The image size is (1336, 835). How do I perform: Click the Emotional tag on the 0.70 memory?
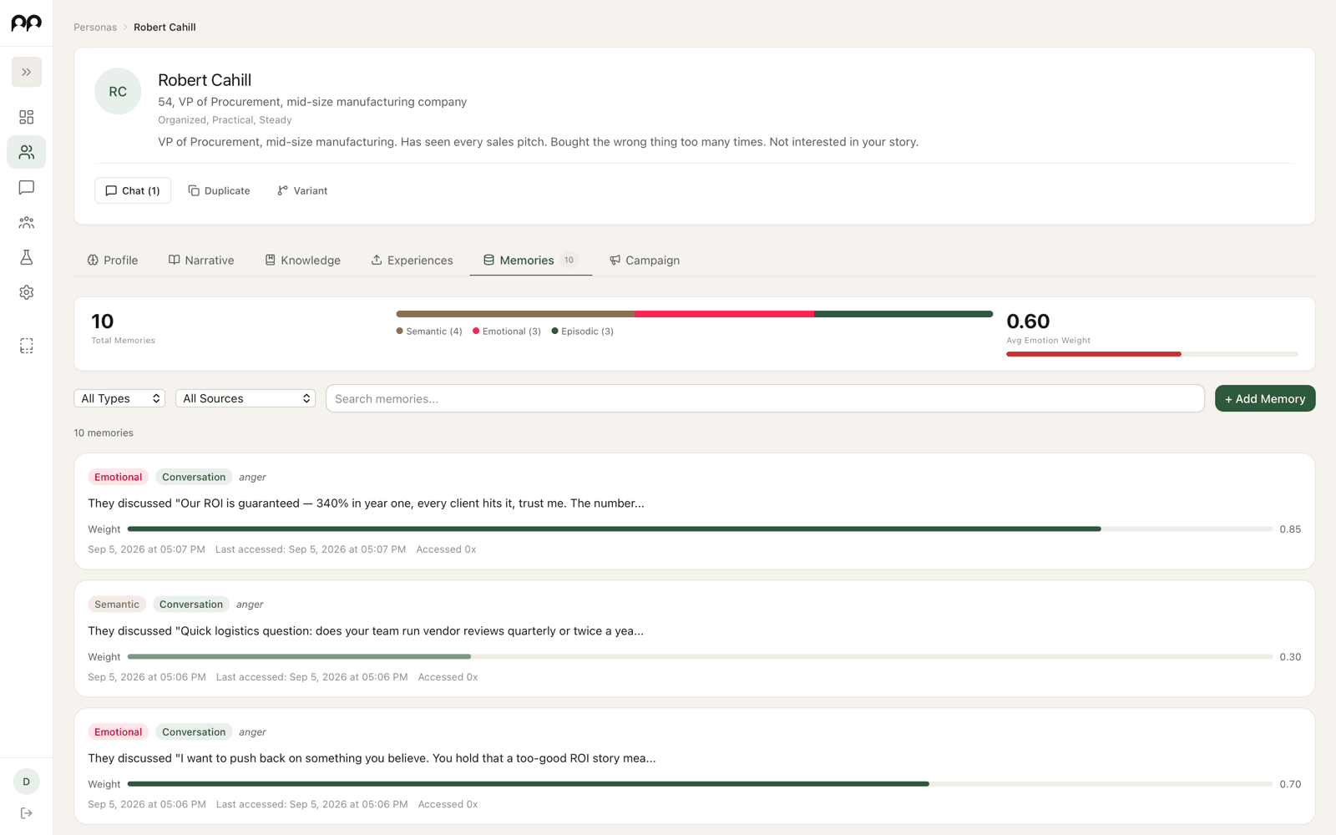pos(118,732)
